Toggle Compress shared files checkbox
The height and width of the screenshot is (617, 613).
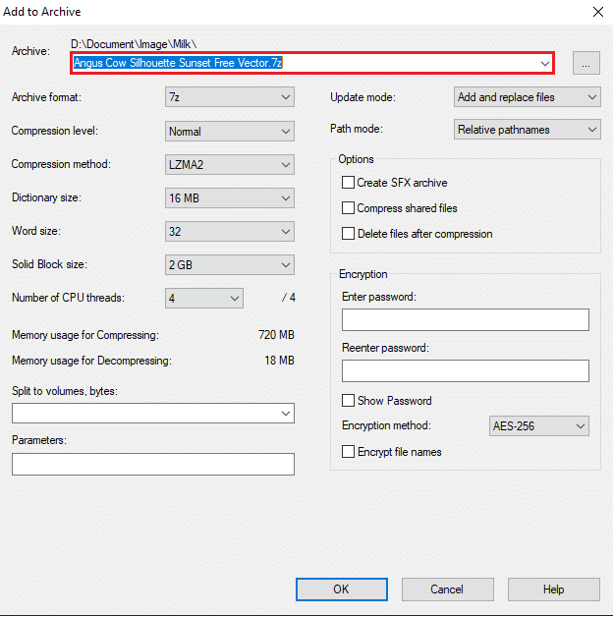click(348, 208)
